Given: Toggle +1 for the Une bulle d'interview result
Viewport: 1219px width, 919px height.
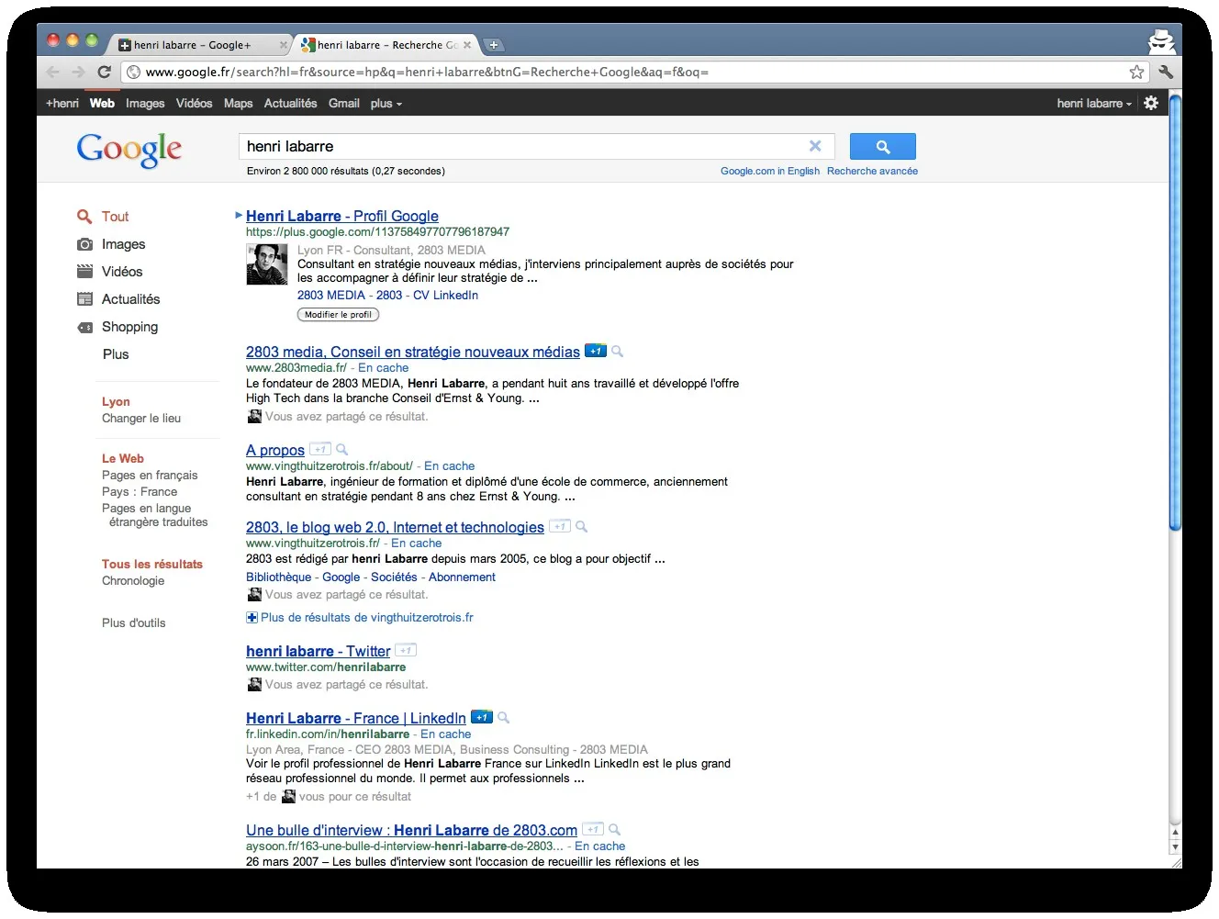Looking at the screenshot, I should [x=593, y=829].
